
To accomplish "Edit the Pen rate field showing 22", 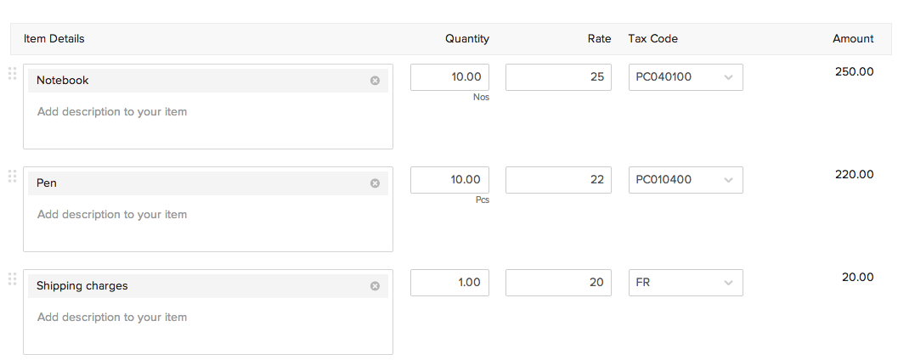I will (558, 180).
